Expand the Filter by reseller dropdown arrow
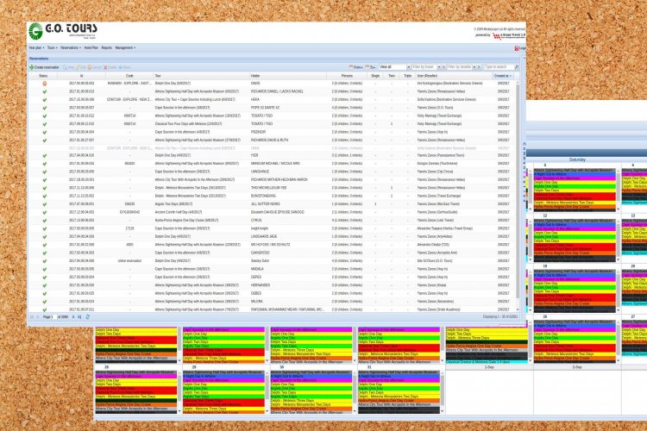The height and width of the screenshot is (431, 647). tap(474, 67)
